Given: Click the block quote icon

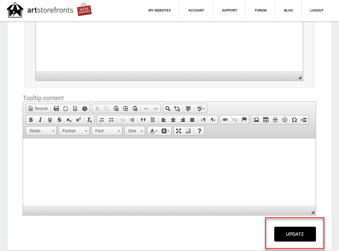Looking at the screenshot, I should pos(143,120).
